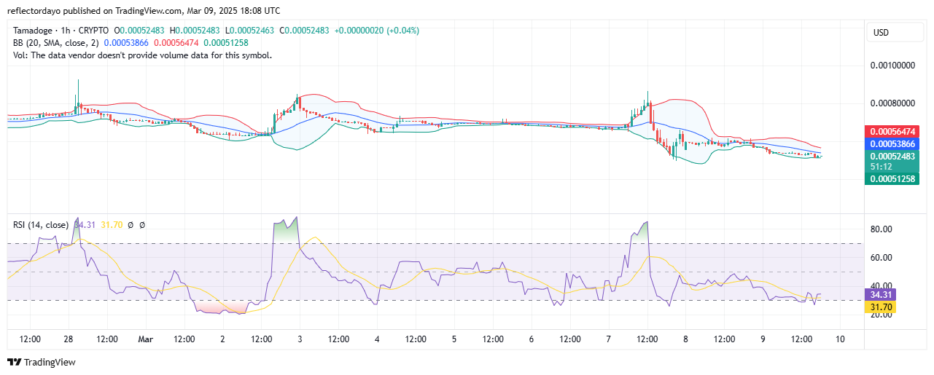Image resolution: width=934 pixels, height=375 pixels.
Task: Select the RSI (14, close) indicator label
Action: click(x=41, y=225)
